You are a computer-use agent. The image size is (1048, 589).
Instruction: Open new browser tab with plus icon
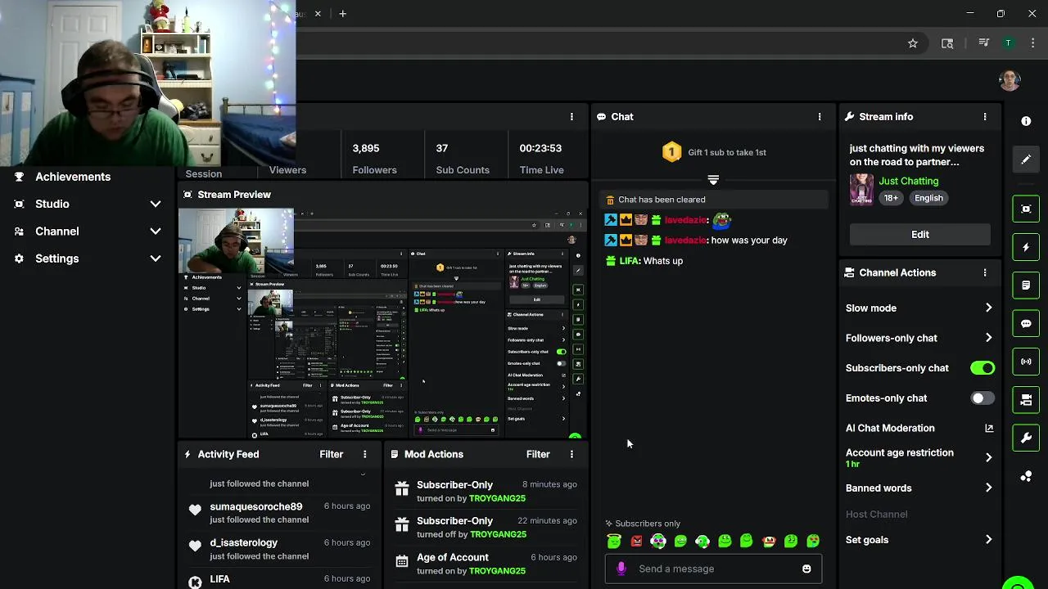pyautogui.click(x=342, y=13)
